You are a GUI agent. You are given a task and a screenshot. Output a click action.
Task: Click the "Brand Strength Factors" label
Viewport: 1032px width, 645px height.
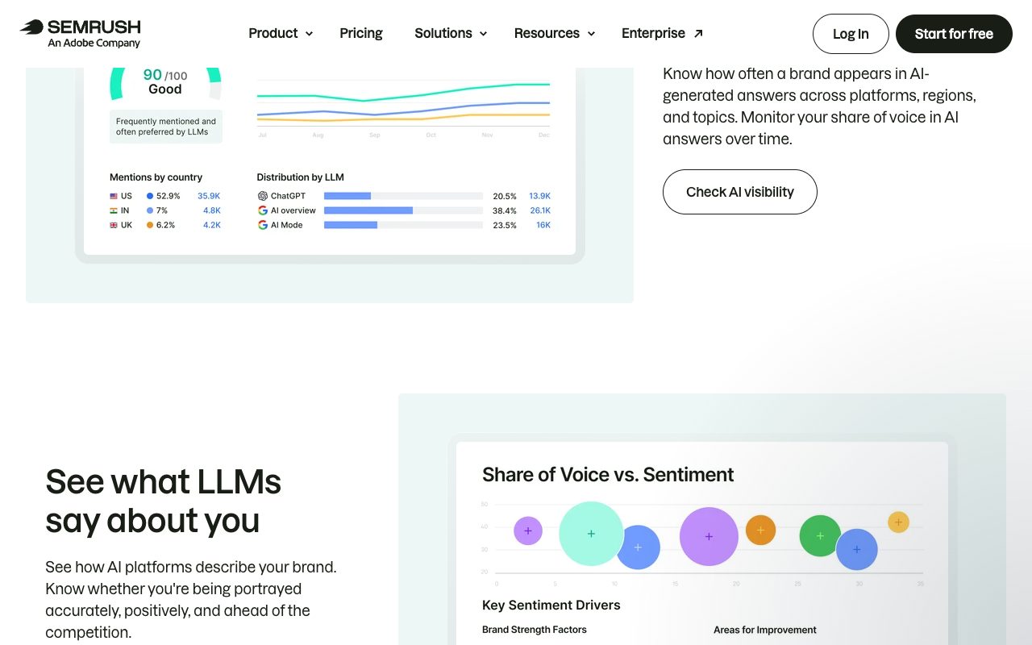pos(535,629)
